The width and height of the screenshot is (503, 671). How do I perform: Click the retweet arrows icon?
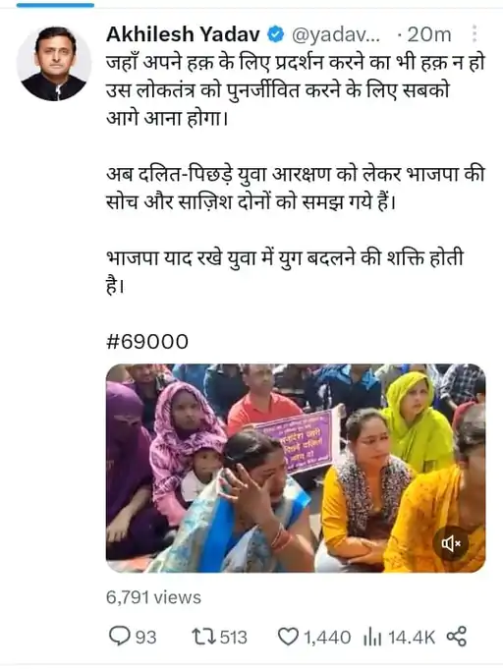[203, 637]
